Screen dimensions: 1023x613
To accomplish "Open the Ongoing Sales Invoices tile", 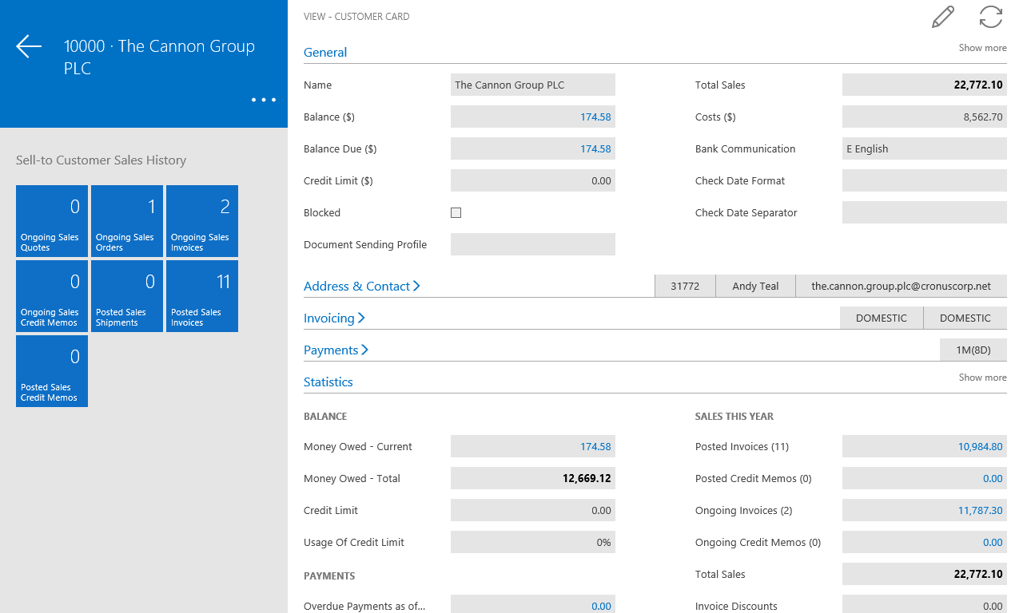I will [202, 221].
